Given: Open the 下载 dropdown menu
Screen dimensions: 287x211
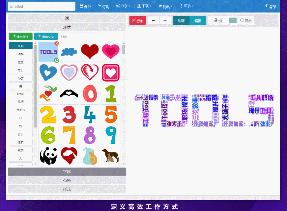Looking at the screenshot, I should pos(144,6).
